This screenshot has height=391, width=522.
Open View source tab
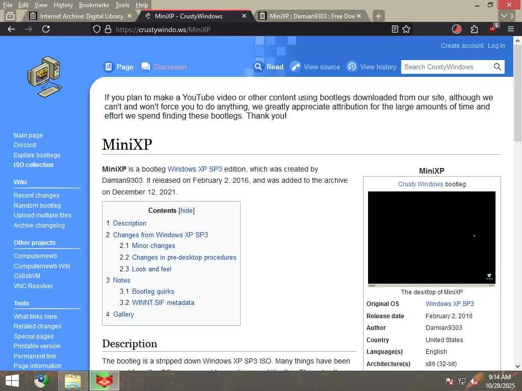(315, 67)
